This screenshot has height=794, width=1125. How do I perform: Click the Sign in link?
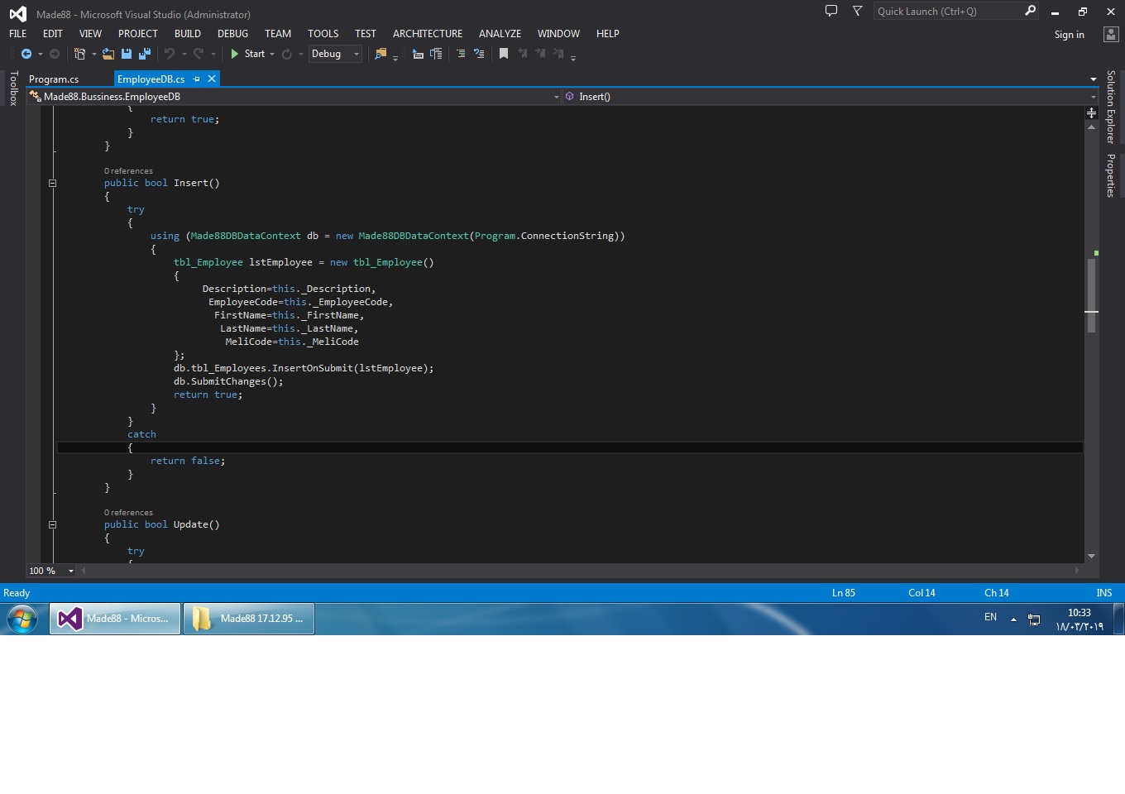click(x=1069, y=35)
